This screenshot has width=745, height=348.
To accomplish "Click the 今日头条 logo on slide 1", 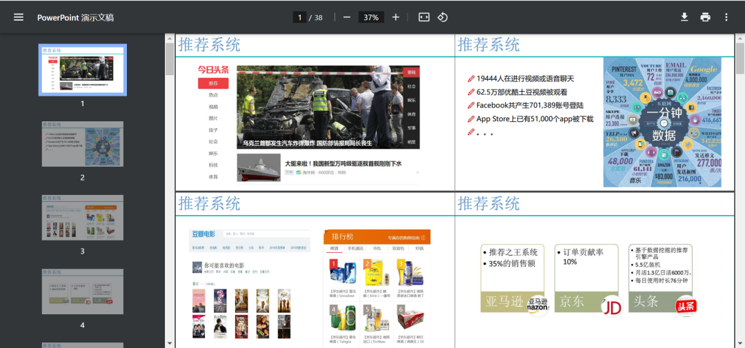I will click(213, 70).
